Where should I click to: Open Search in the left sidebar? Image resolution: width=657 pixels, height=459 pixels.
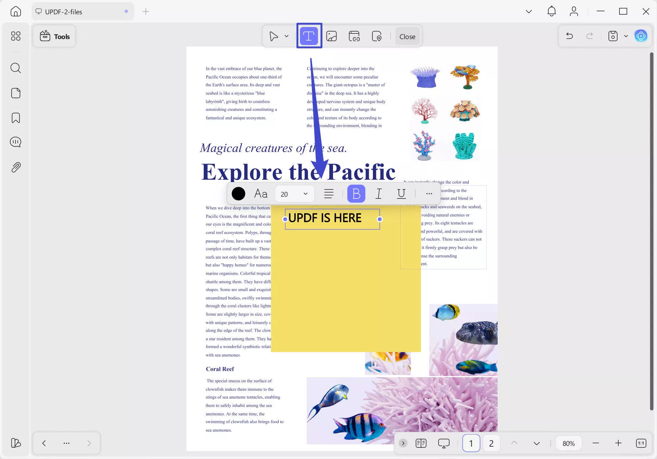tap(15, 68)
